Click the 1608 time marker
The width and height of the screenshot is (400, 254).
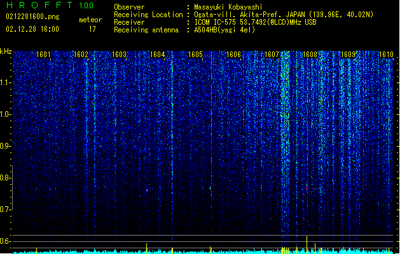pos(310,55)
